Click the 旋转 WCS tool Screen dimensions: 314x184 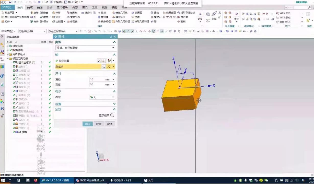[x=283, y=22]
